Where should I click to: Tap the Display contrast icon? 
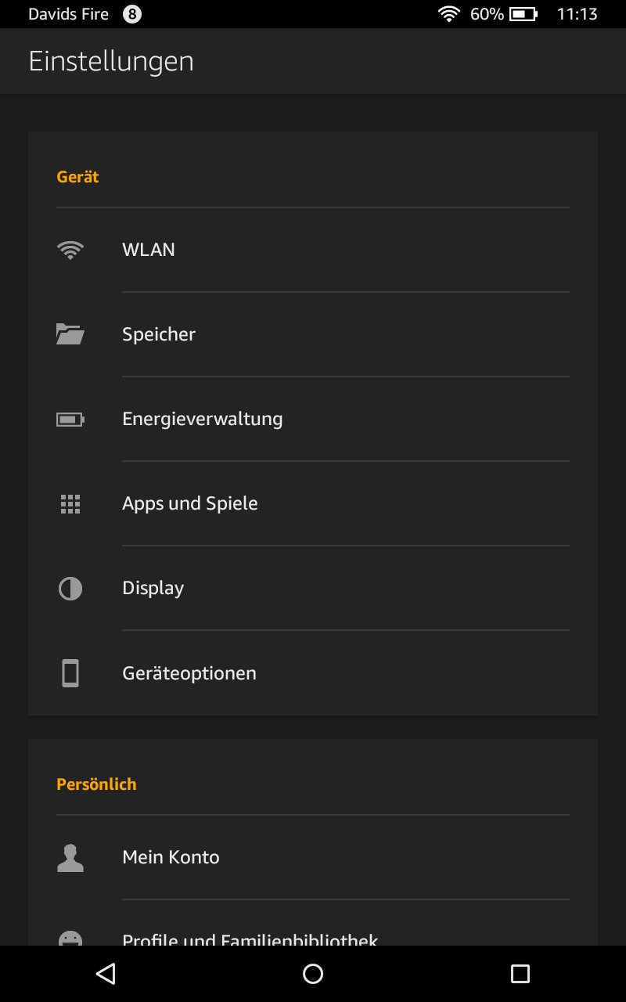(70, 589)
